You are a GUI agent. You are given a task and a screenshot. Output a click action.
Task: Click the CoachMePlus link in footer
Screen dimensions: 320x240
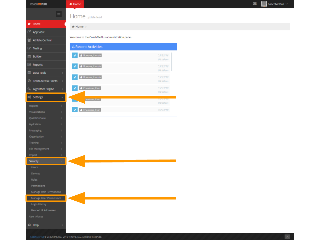click(x=37, y=237)
